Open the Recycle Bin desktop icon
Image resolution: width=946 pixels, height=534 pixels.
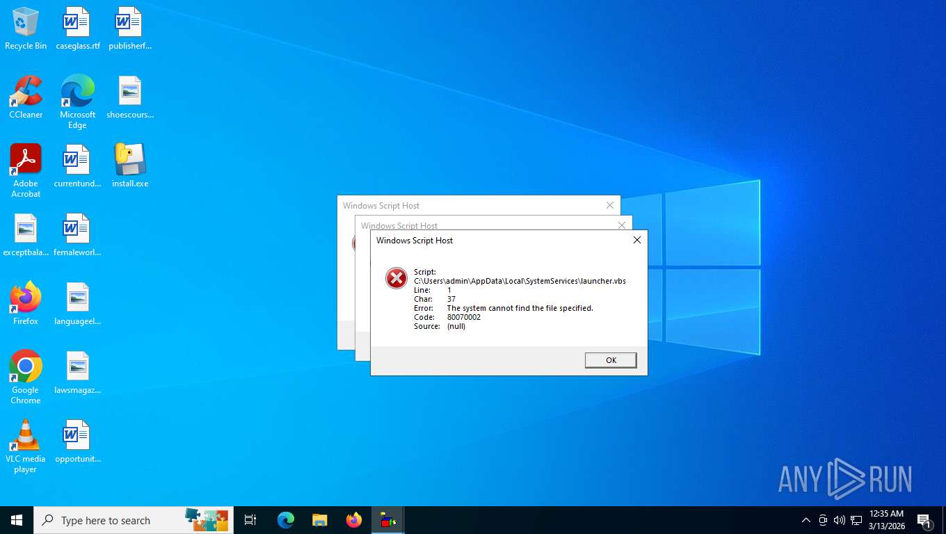pyautogui.click(x=26, y=29)
